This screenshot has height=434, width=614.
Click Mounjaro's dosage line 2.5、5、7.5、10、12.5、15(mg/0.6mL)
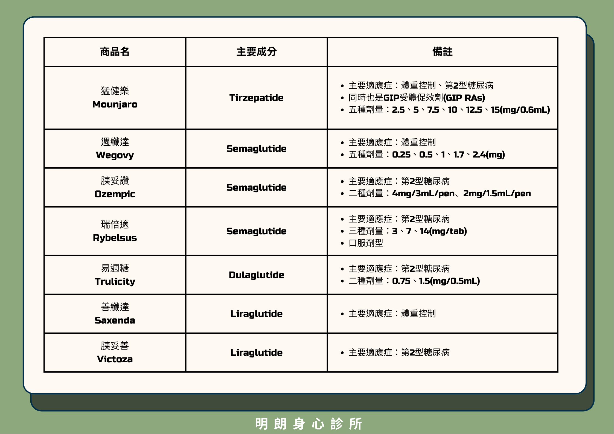449,110
